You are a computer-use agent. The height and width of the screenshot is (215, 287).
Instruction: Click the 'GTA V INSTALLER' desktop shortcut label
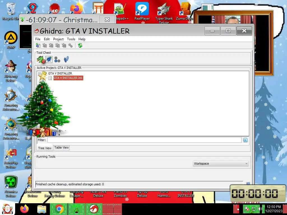(x=186, y=194)
